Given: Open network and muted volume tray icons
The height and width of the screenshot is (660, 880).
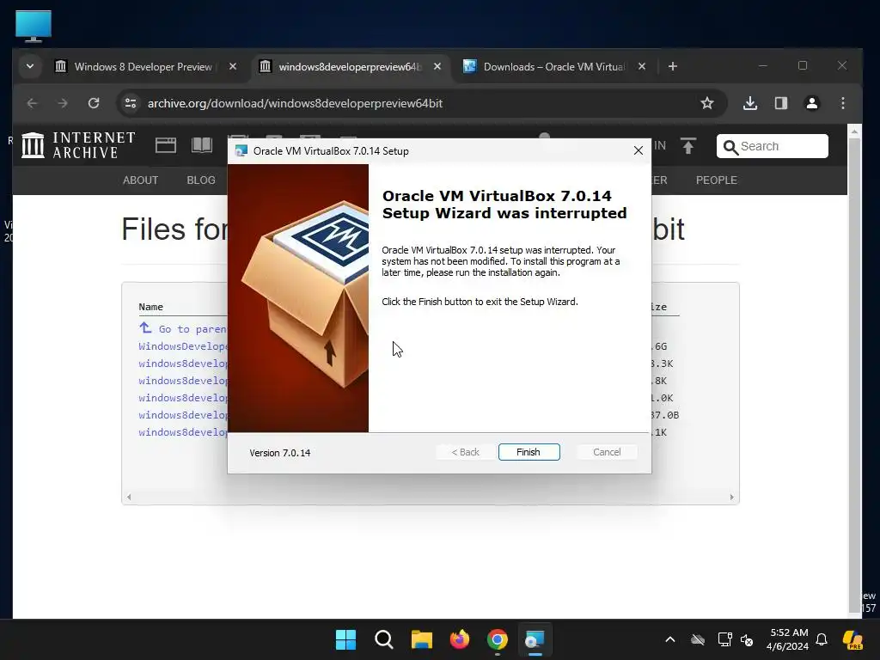Looking at the screenshot, I should [736, 639].
